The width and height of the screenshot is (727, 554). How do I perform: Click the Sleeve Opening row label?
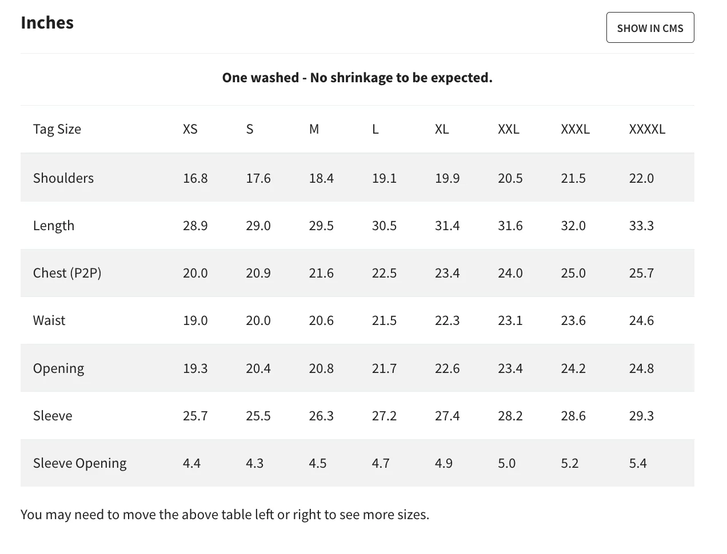80,463
